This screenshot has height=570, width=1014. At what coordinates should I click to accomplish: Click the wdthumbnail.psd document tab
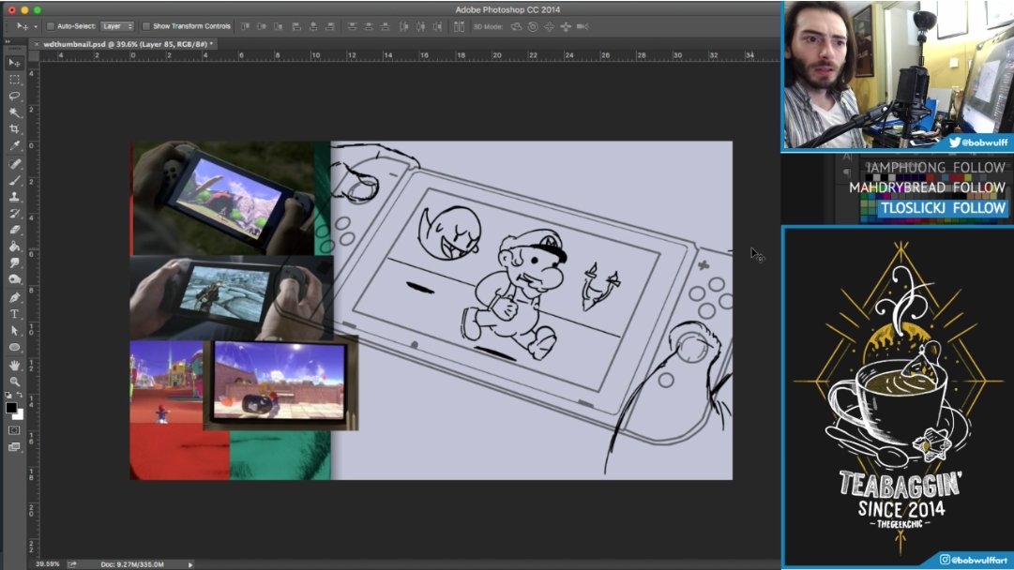[x=129, y=44]
